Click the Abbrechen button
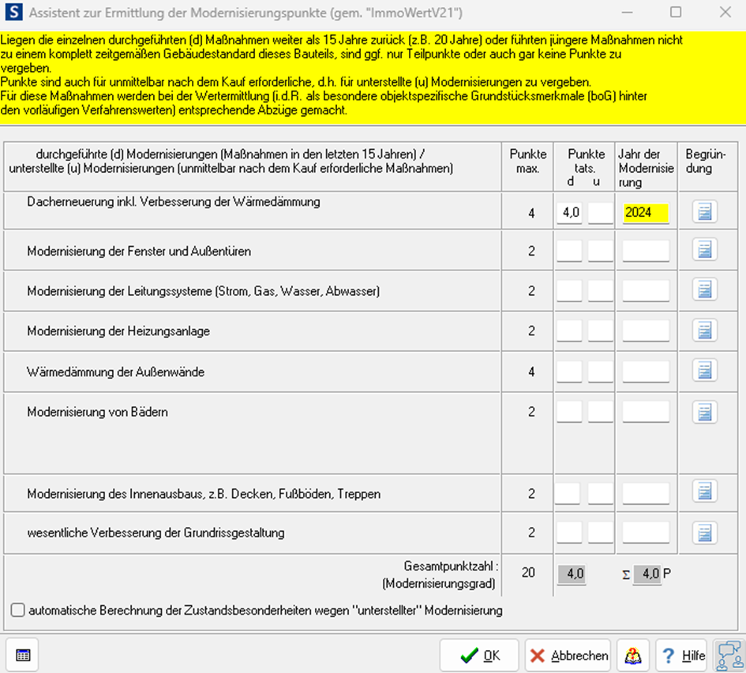This screenshot has height=673, width=746. [x=568, y=656]
